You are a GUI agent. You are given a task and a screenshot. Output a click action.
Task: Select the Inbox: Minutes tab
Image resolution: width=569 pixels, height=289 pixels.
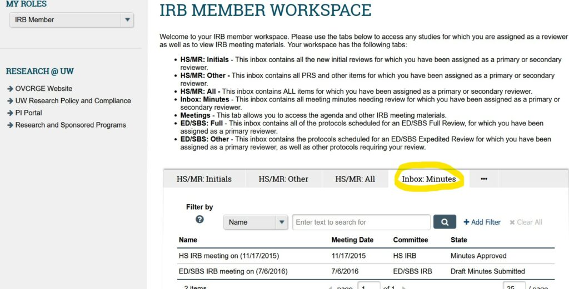[x=428, y=179]
